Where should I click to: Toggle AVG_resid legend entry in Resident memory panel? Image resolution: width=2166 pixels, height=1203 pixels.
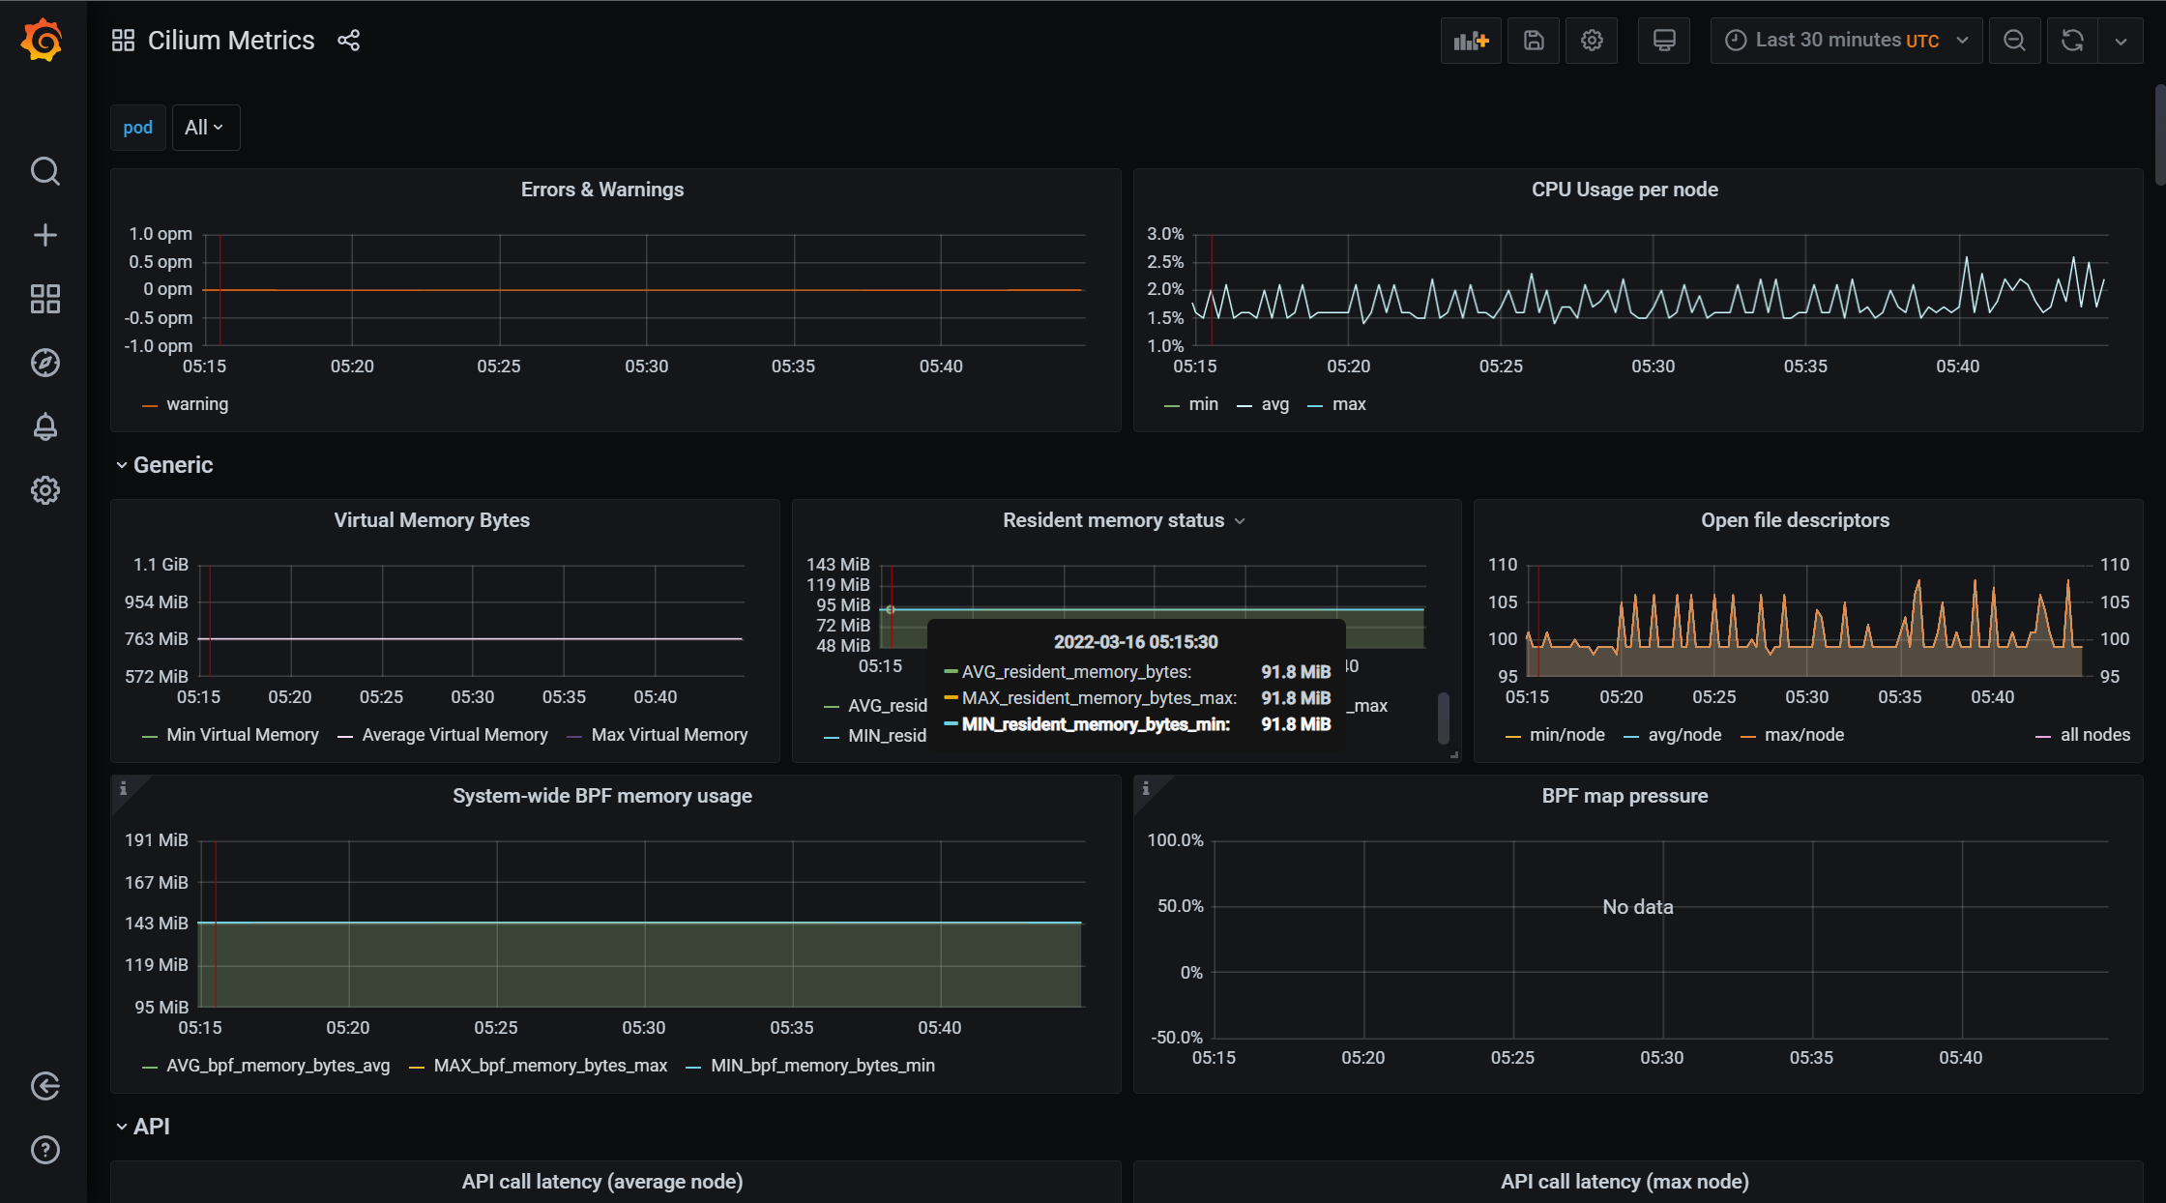pyautogui.click(x=887, y=706)
